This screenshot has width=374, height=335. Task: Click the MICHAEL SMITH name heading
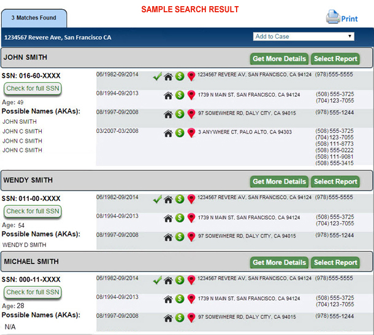[x=31, y=262]
